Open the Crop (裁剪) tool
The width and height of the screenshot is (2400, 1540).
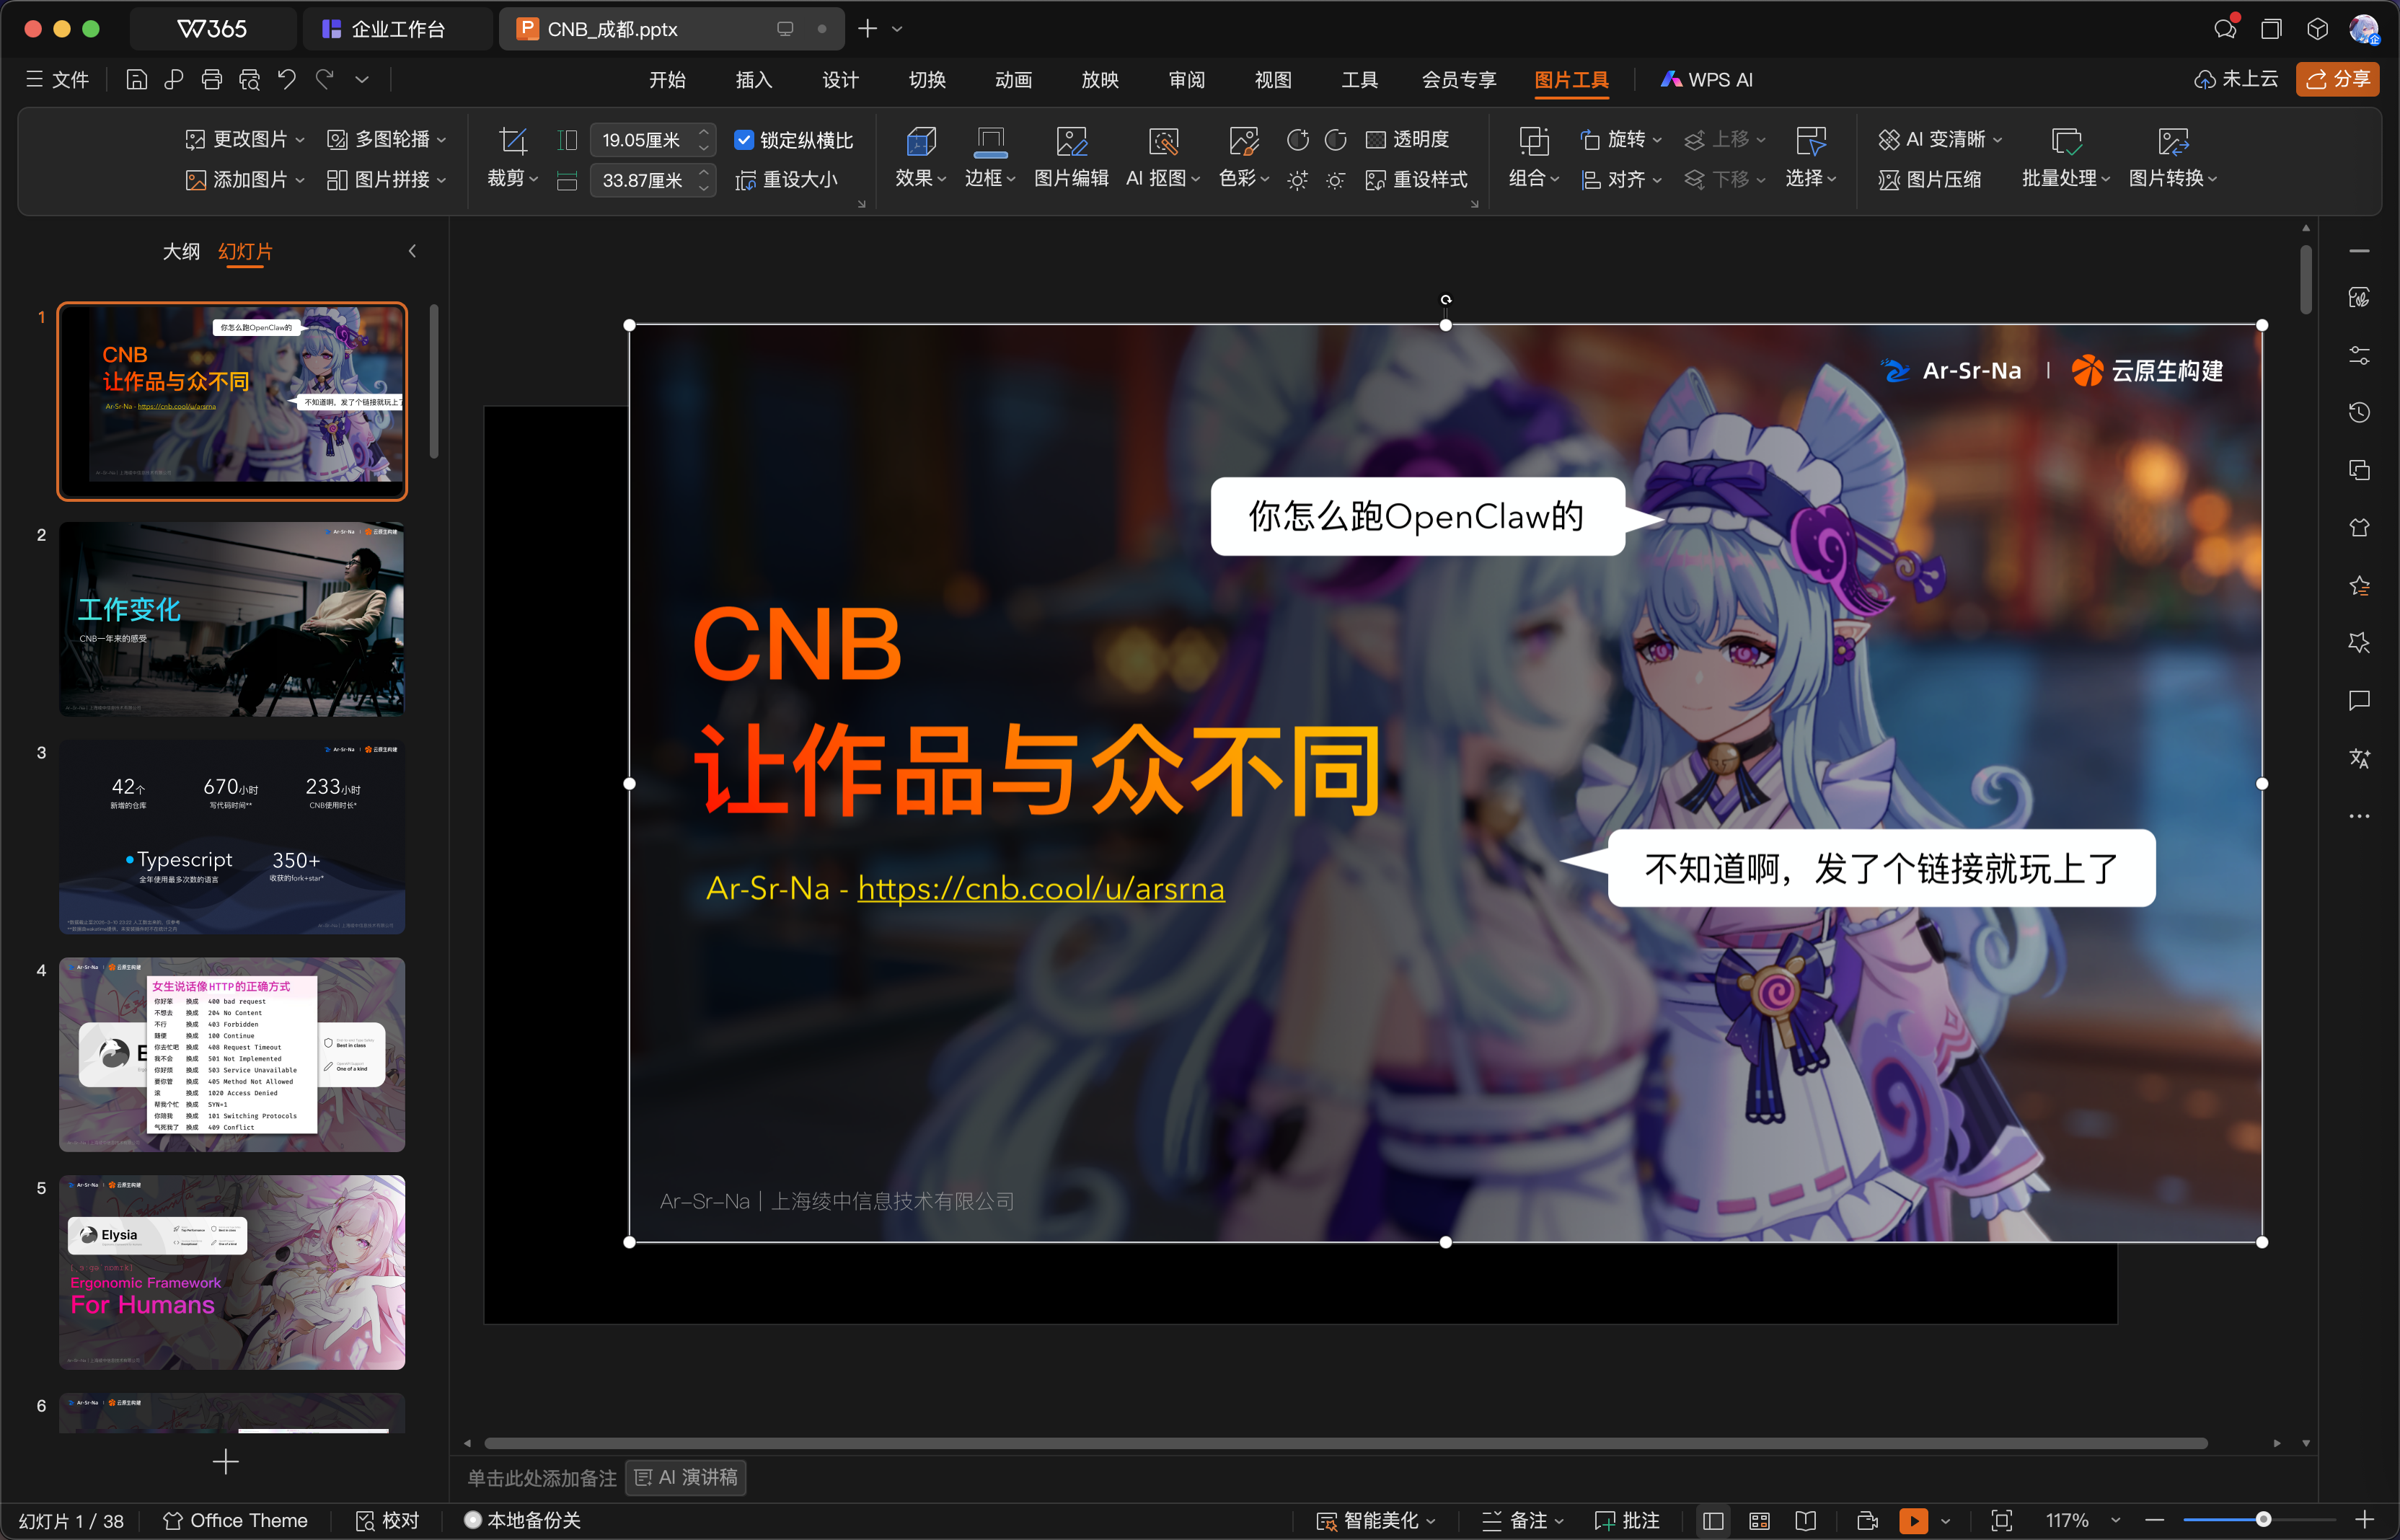tap(512, 157)
